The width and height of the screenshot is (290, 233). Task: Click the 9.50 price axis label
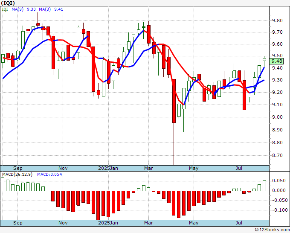[x=277, y=56]
